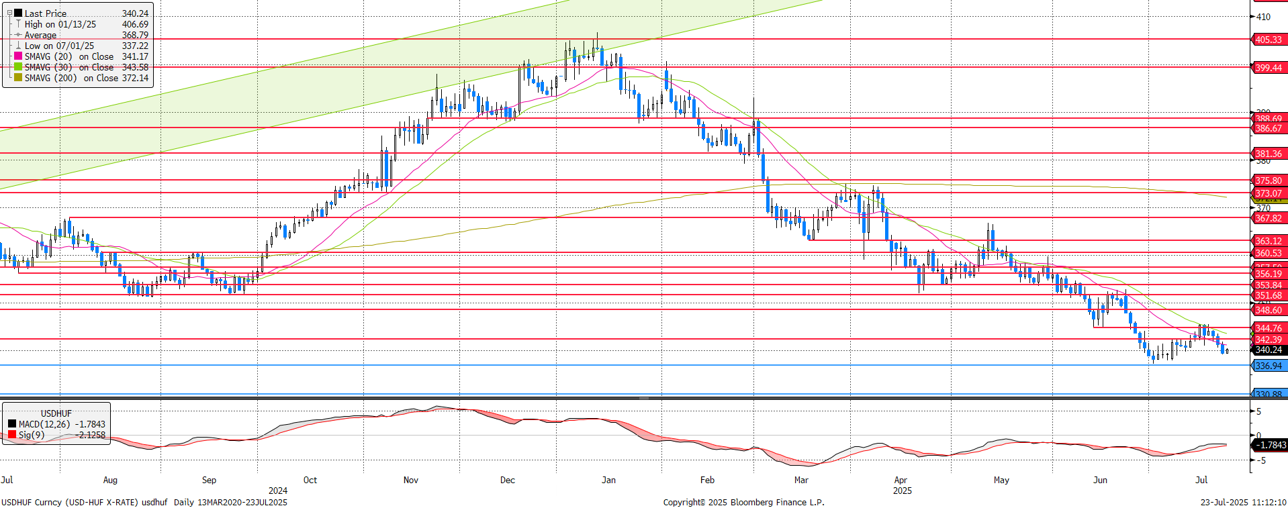Screen dimensions: 1288x508
Task: Click the 344.76 red price level label
Action: click(1269, 328)
